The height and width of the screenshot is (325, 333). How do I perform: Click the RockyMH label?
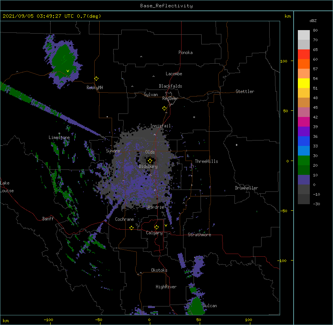(95, 87)
